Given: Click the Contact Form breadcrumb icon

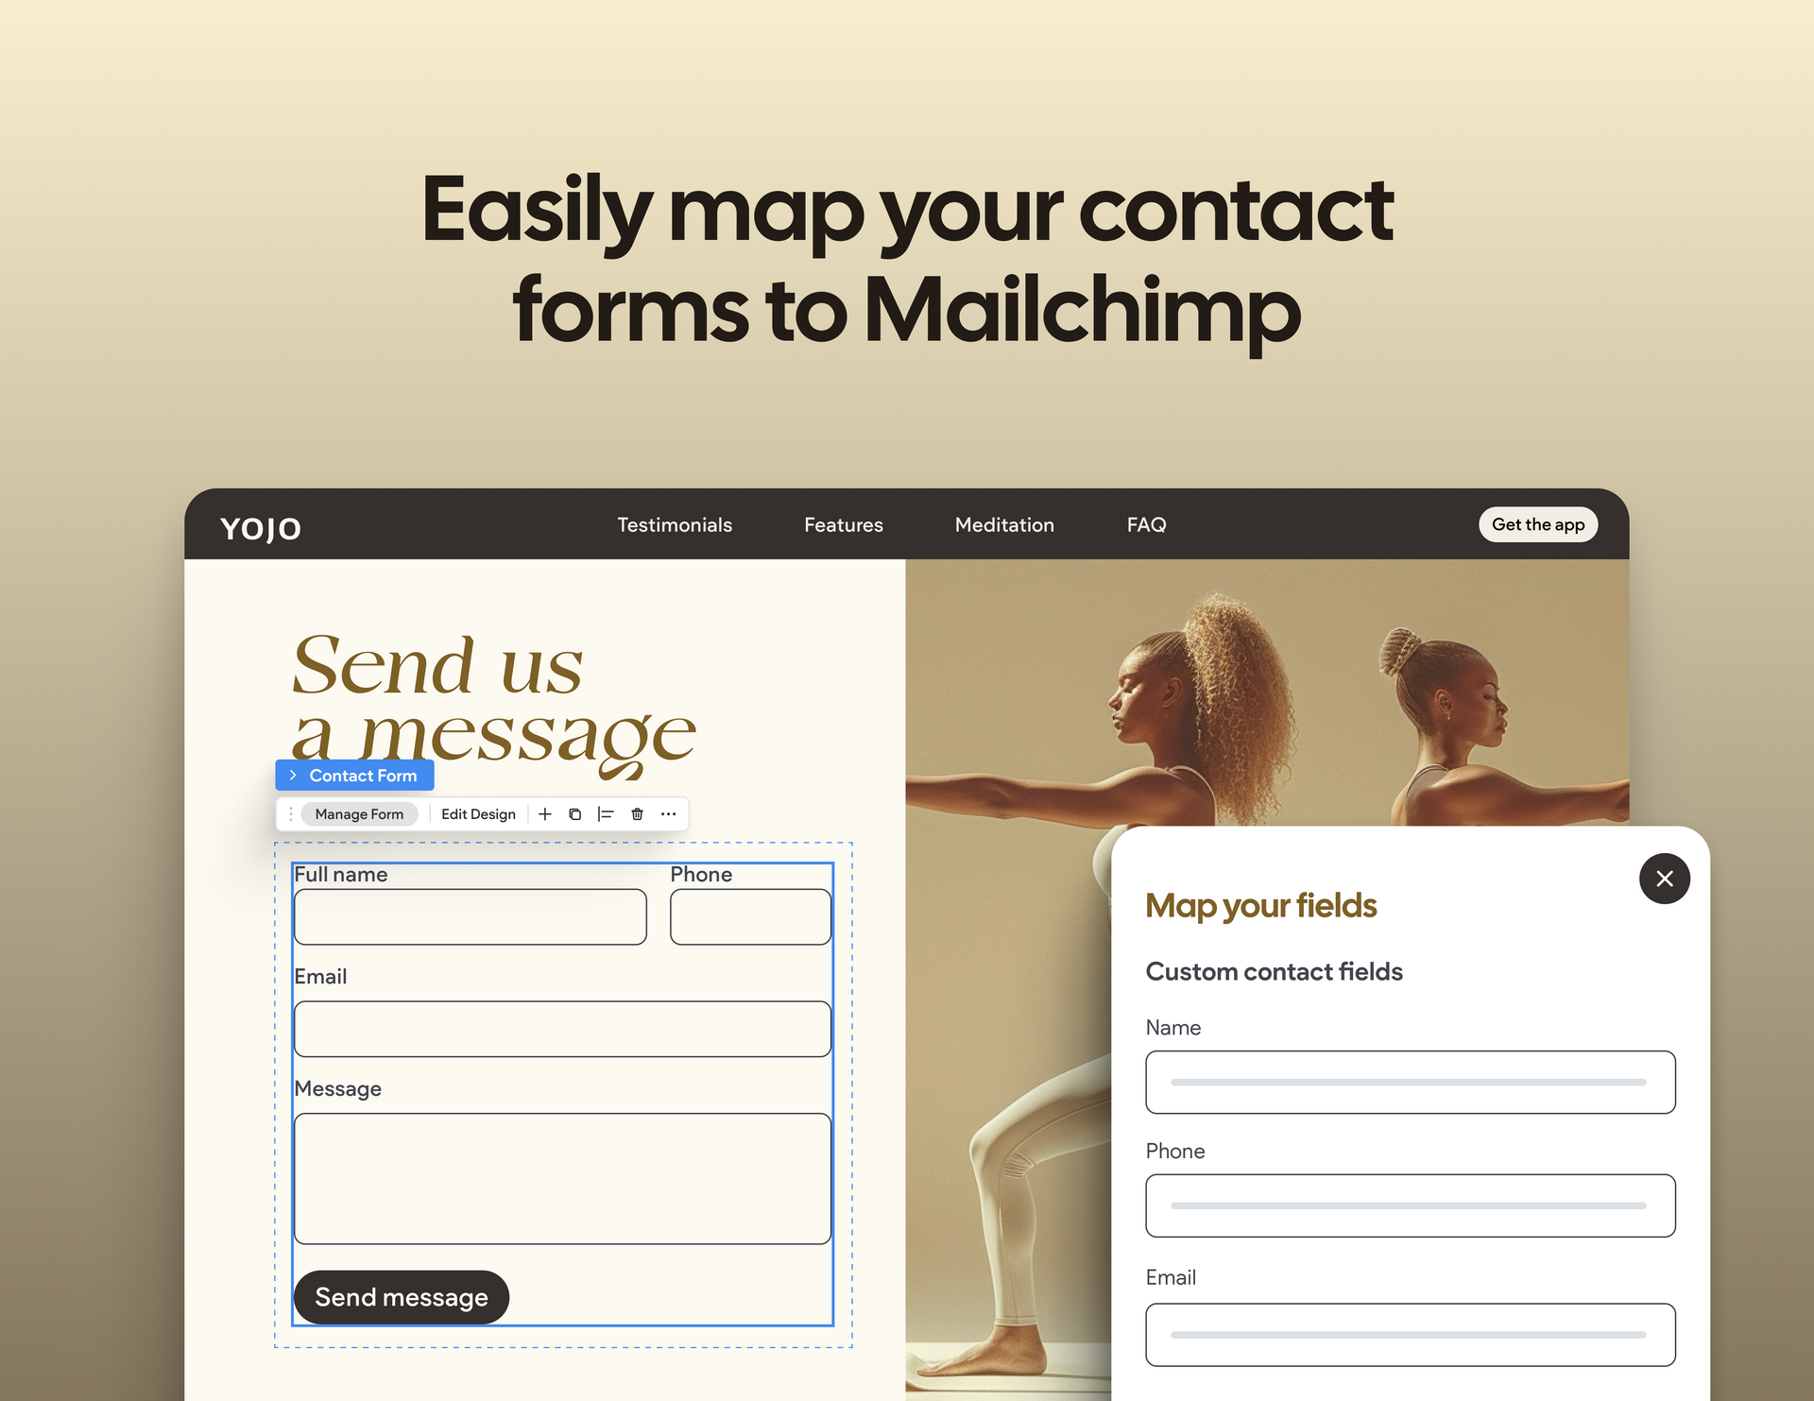Looking at the screenshot, I should click(293, 777).
